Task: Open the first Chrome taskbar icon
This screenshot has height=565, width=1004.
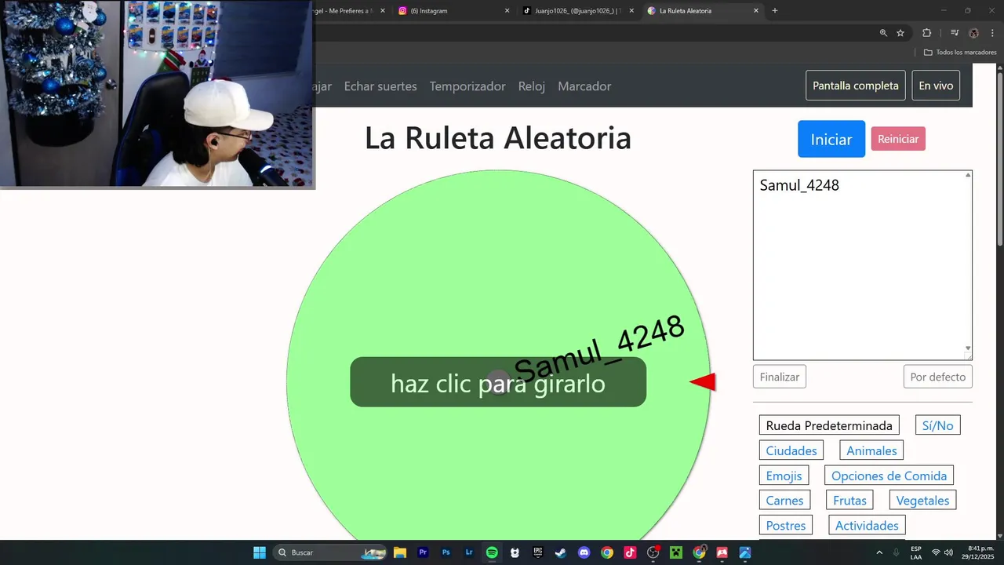Action: tap(607, 552)
